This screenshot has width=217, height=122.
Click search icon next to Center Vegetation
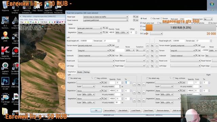click(x=104, y=33)
